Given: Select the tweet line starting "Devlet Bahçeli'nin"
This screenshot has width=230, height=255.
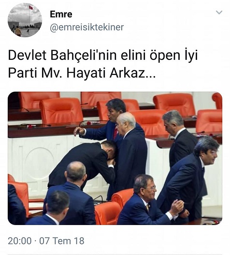Looking at the screenshot, I should tap(102, 56).
